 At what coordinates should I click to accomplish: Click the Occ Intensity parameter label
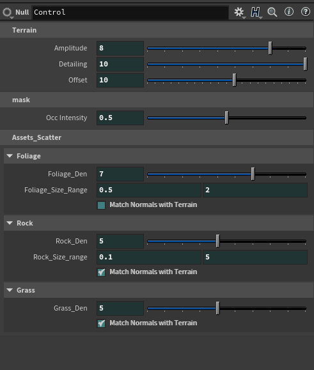pyautogui.click(x=67, y=118)
